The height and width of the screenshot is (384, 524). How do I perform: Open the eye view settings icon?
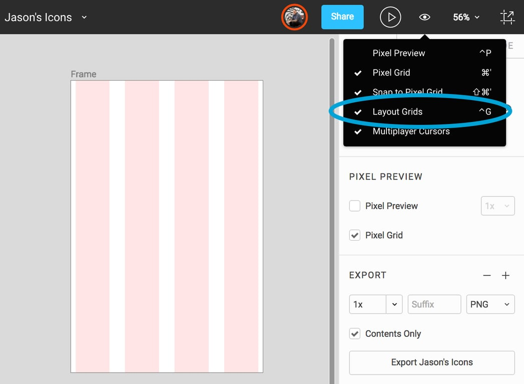(424, 17)
